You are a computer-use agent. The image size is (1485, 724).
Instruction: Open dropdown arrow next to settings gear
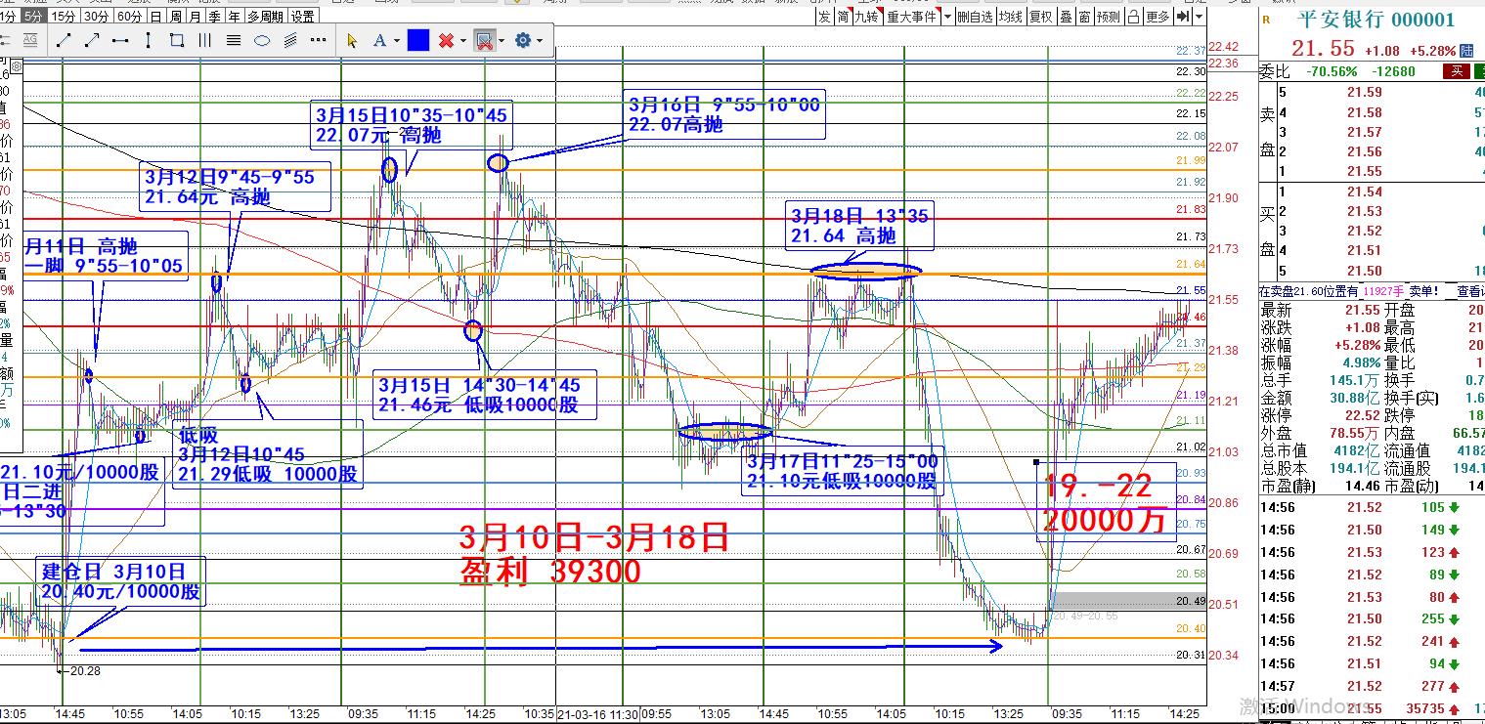click(540, 40)
